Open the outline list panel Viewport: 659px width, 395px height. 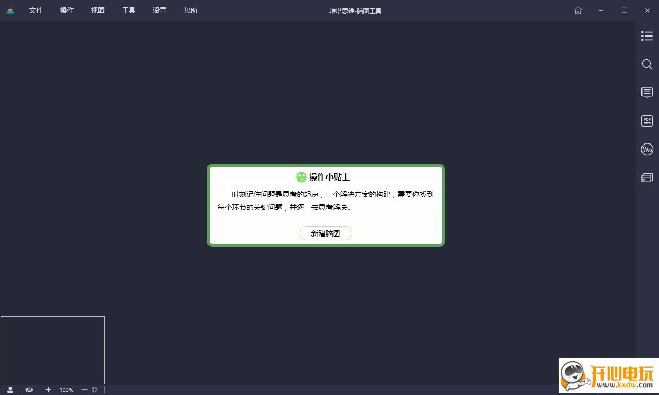pos(647,36)
